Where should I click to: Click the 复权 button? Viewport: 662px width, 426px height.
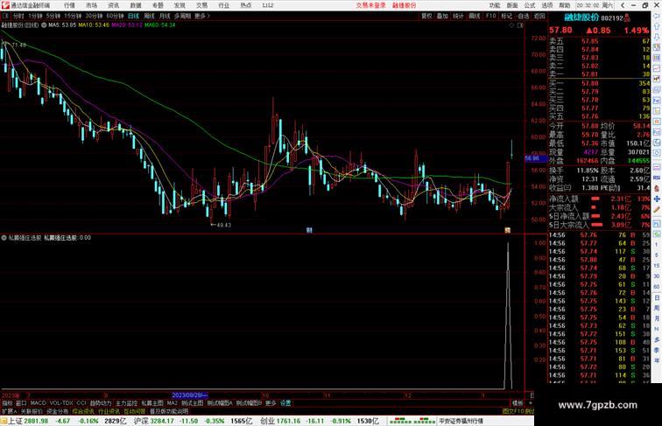426,16
